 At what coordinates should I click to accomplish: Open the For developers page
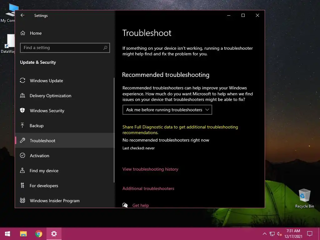pos(65,186)
